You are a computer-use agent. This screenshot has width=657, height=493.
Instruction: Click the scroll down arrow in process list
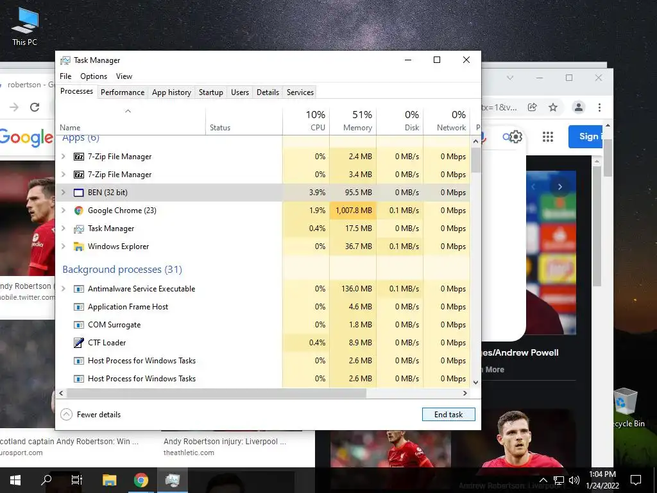(475, 383)
